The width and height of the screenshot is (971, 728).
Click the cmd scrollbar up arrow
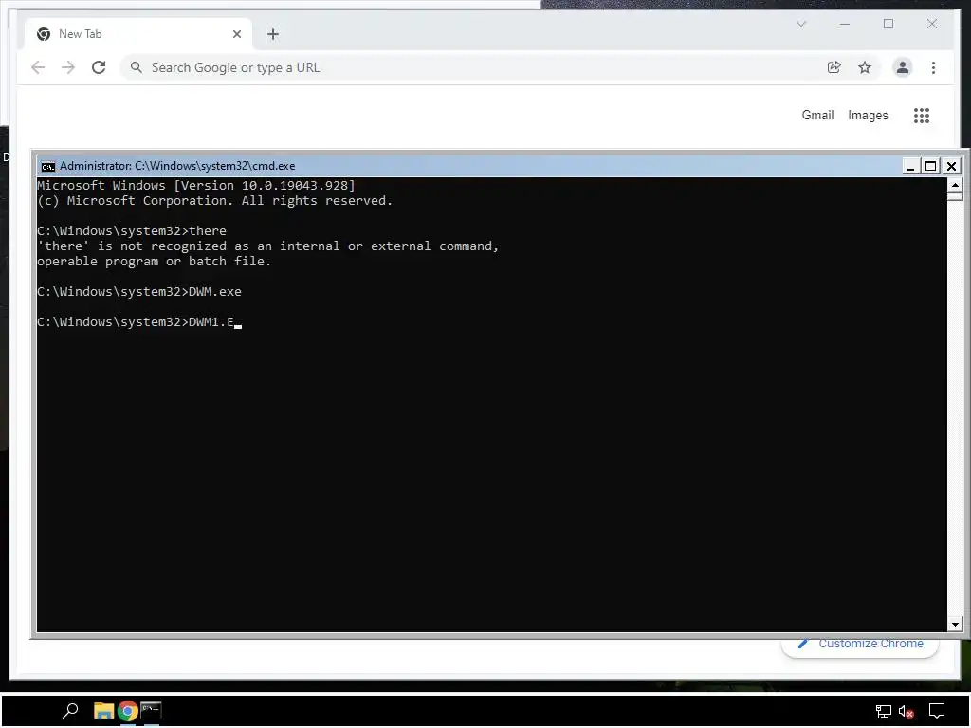pyautogui.click(x=955, y=185)
